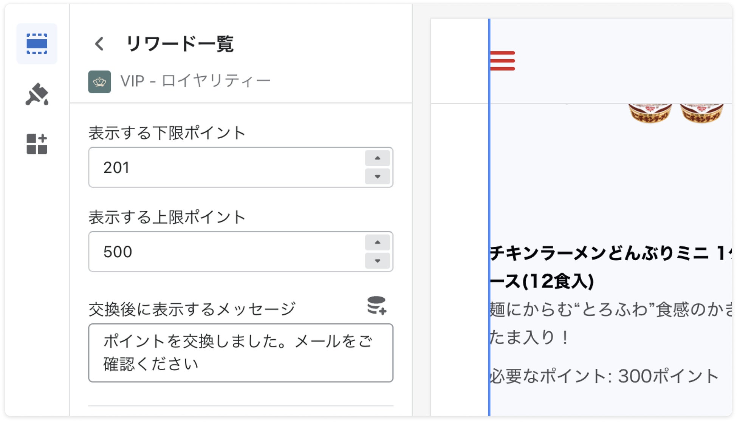Open the red hamburger menu in preview
737x422 pixels.
point(502,61)
